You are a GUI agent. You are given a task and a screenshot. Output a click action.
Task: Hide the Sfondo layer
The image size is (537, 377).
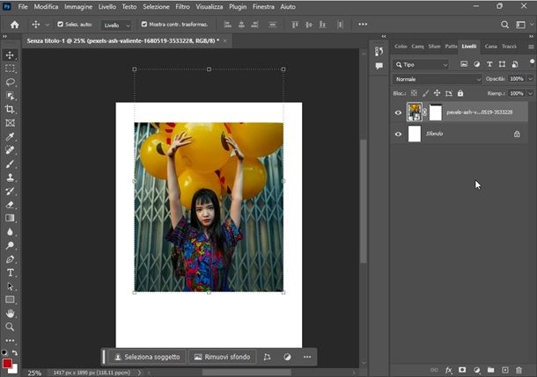[x=398, y=134]
